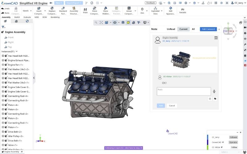Open Edit Appearance tool
This screenshot has height=154, width=247.
(x=171, y=11)
